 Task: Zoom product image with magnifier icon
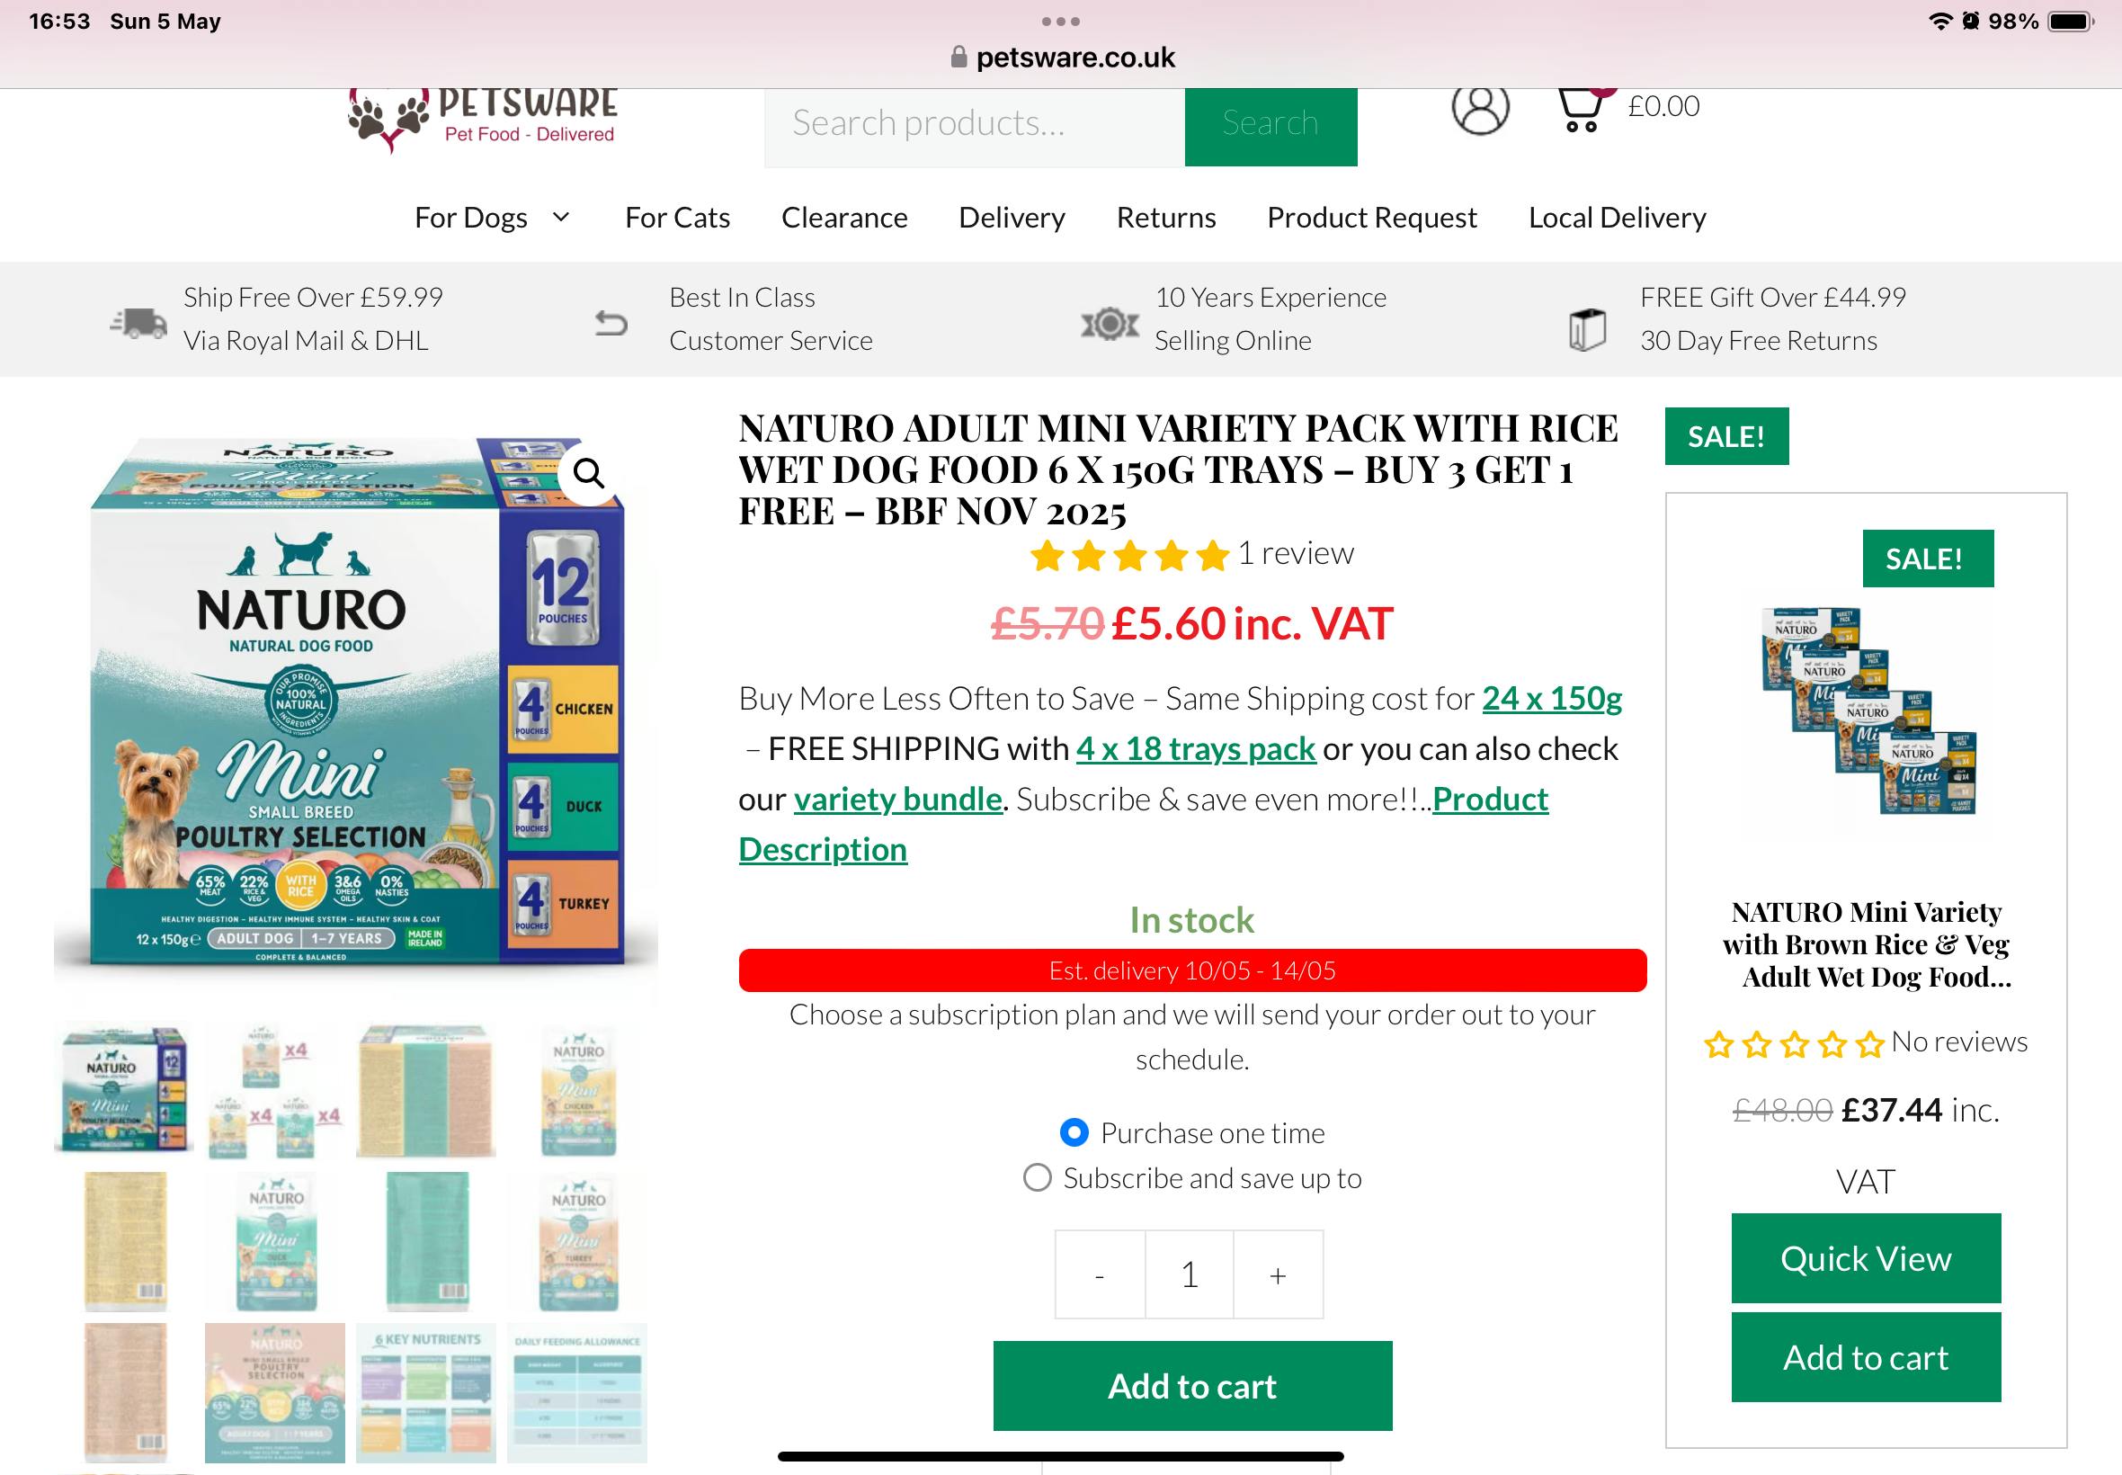588,474
